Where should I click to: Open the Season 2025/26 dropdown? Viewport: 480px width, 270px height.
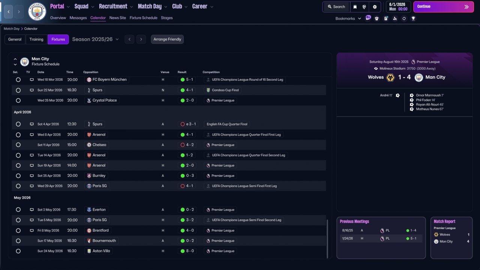click(x=95, y=39)
